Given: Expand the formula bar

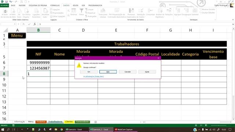Looking at the screenshot, I should pos(233,24).
